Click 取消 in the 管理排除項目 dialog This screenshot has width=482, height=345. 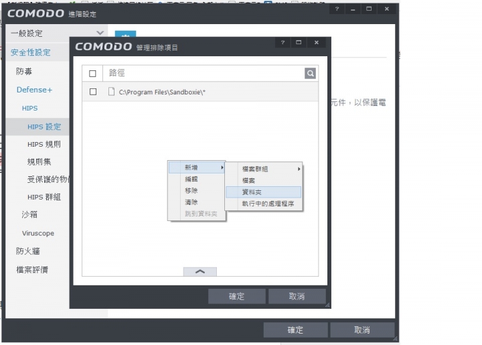(x=297, y=296)
